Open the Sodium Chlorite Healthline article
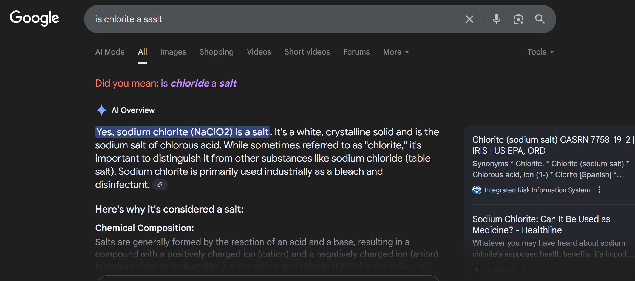This screenshot has width=635, height=281. pos(541,225)
